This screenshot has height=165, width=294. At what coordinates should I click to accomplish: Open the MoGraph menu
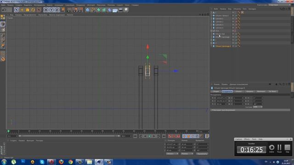click(91, 5)
